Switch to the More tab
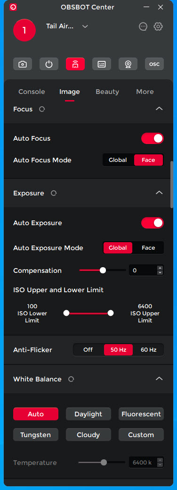The image size is (177, 490). coord(145,92)
